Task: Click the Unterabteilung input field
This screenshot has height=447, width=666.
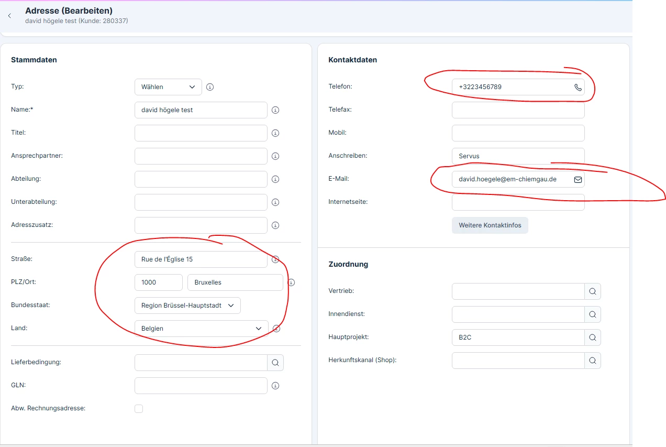Action: point(201,202)
